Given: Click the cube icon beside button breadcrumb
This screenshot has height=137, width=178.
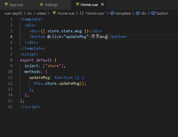Looking at the screenshot, I should pyautogui.click(x=153, y=13).
